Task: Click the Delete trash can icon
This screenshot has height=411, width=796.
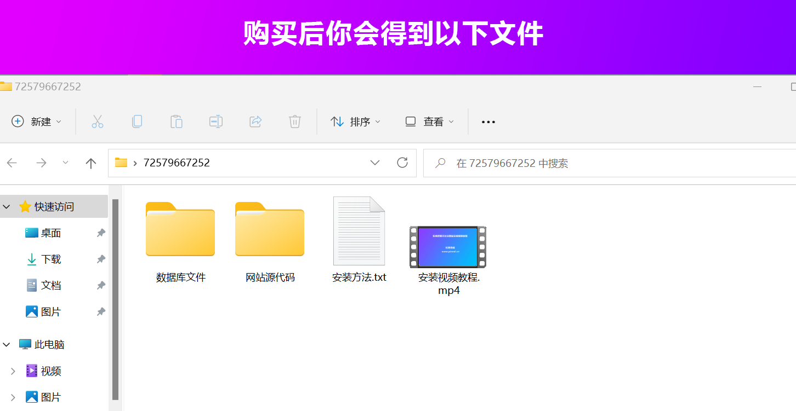Action: (295, 121)
